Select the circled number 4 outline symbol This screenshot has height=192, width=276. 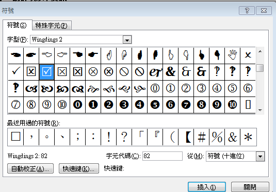[x=217, y=88]
